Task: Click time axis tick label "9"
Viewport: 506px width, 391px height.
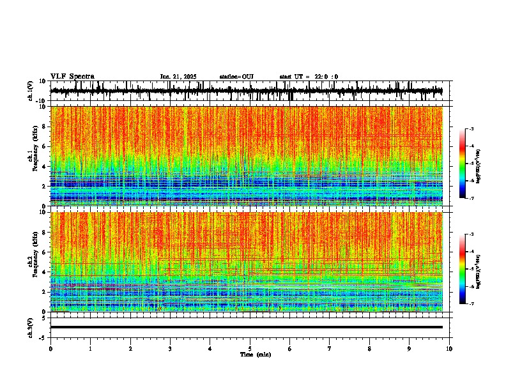Action: 409,349
